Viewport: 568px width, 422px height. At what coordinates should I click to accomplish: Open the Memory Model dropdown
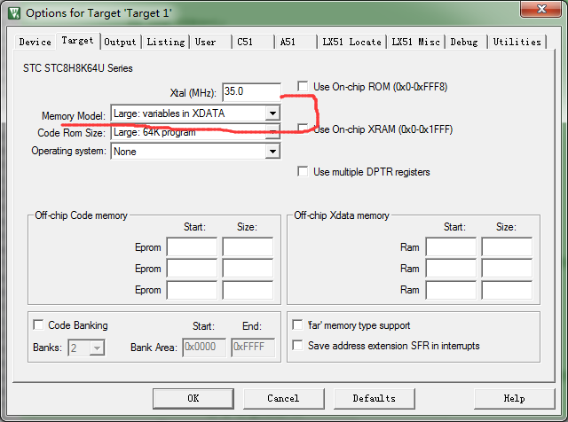point(272,113)
